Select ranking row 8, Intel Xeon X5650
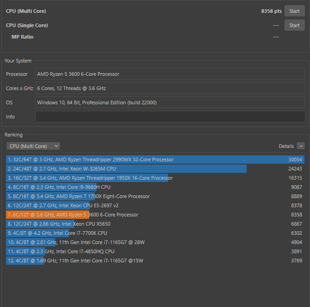The image size is (310, 307). point(155,224)
